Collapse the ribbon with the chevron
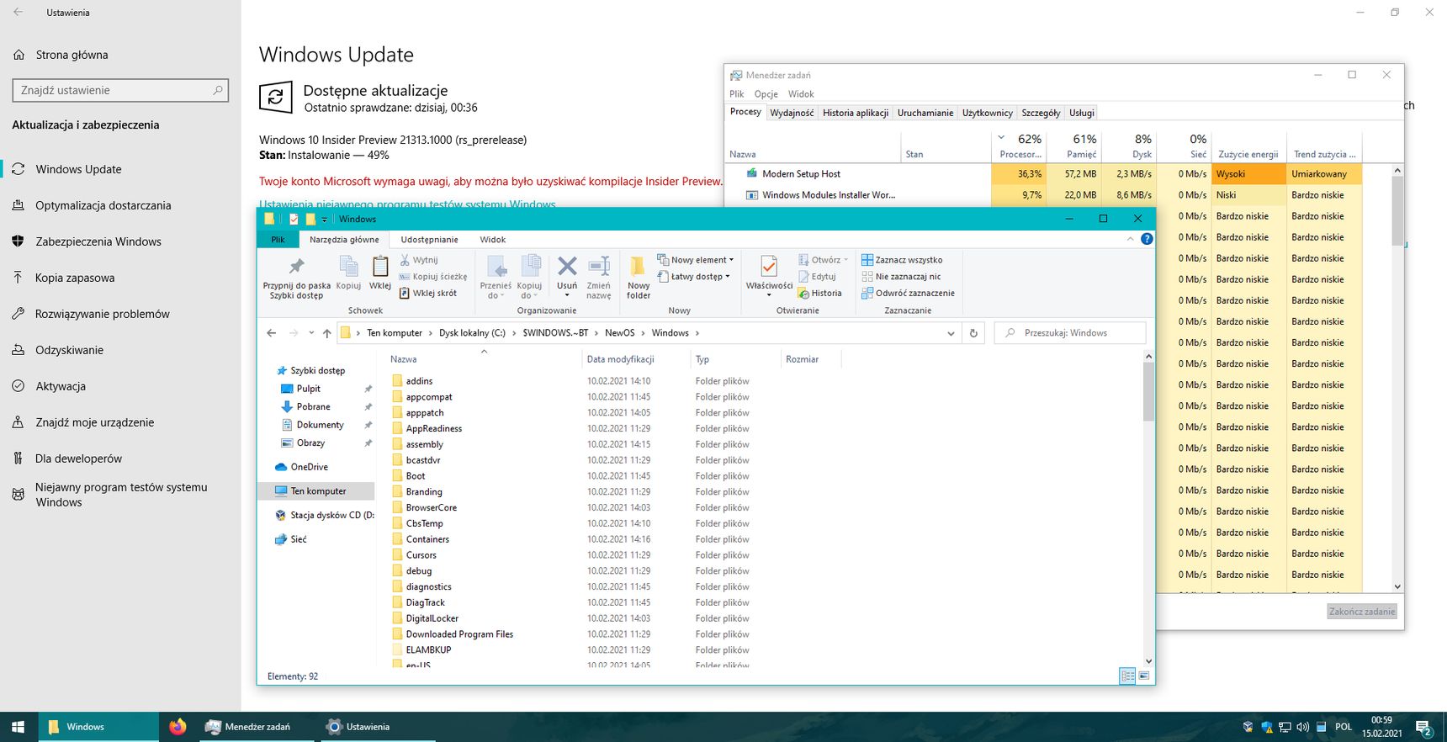The height and width of the screenshot is (742, 1447). click(x=1130, y=239)
